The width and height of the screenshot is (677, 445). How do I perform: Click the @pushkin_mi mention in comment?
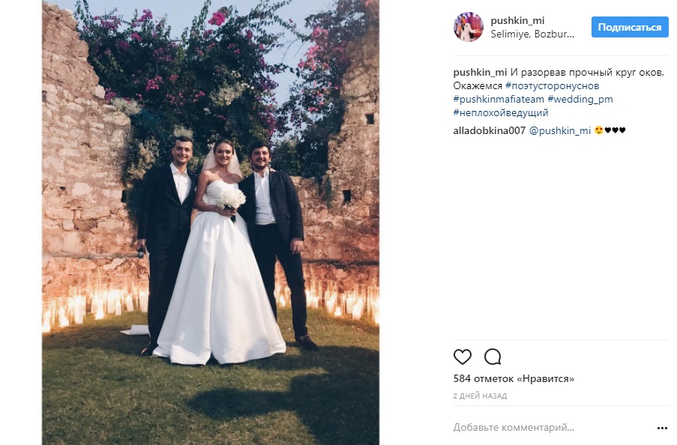click(559, 130)
